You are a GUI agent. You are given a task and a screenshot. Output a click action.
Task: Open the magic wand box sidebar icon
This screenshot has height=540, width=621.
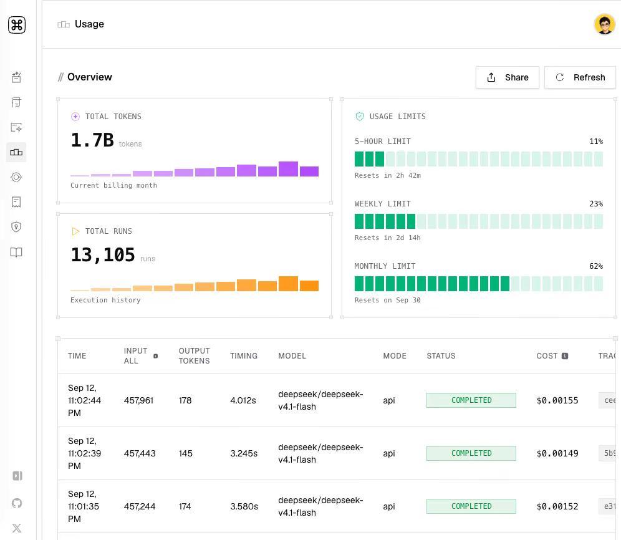click(x=16, y=77)
